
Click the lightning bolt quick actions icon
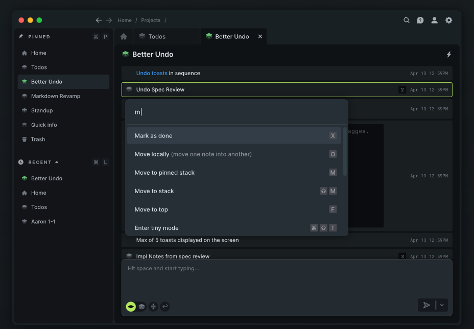point(449,54)
